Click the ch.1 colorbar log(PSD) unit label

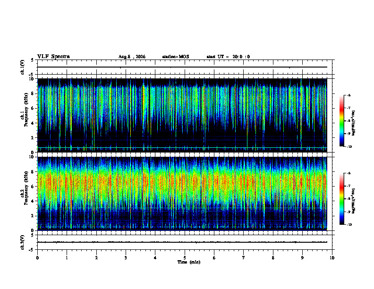tap(354, 123)
